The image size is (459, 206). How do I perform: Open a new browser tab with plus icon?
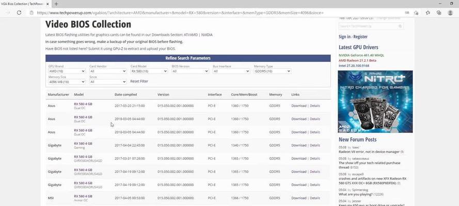pyautogui.click(x=56, y=4)
